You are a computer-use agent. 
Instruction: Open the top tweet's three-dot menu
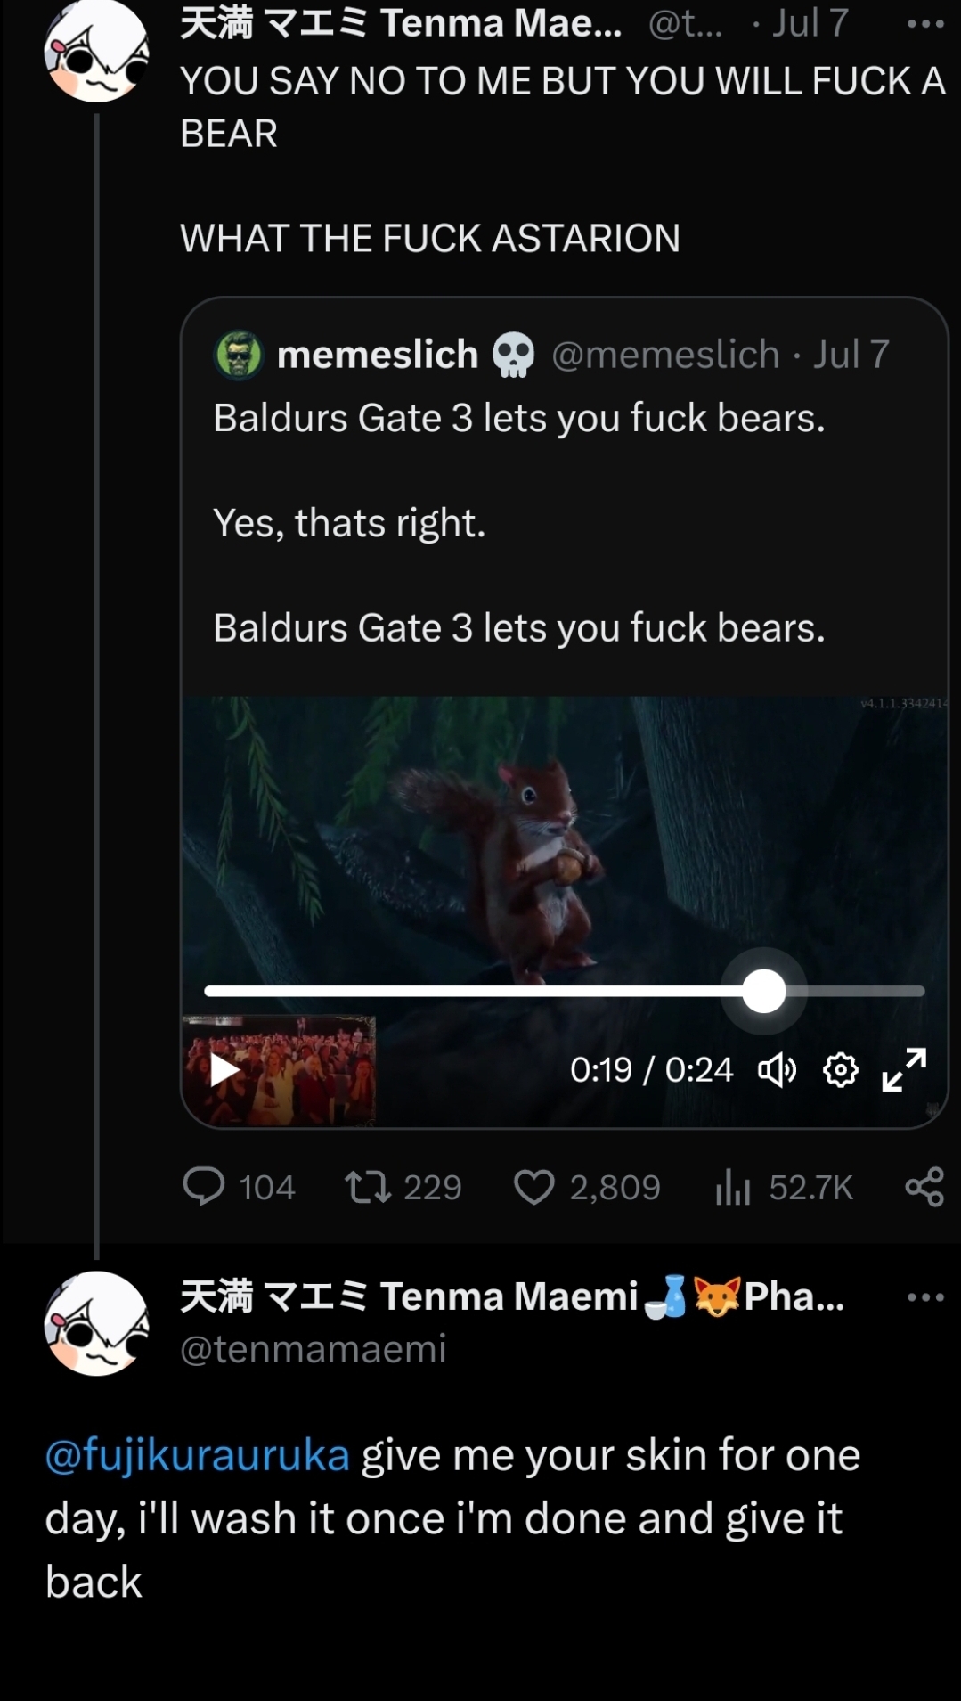[925, 24]
